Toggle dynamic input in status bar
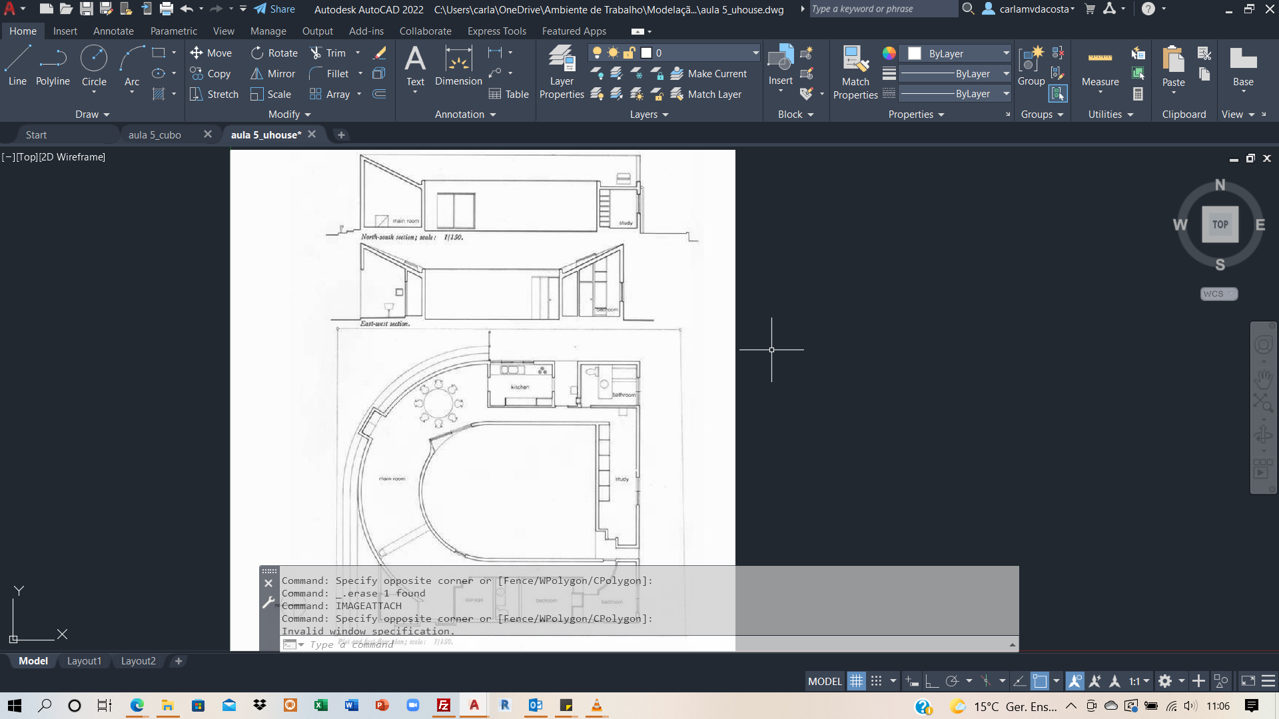Viewport: 1279px width, 719px height. 913,681
